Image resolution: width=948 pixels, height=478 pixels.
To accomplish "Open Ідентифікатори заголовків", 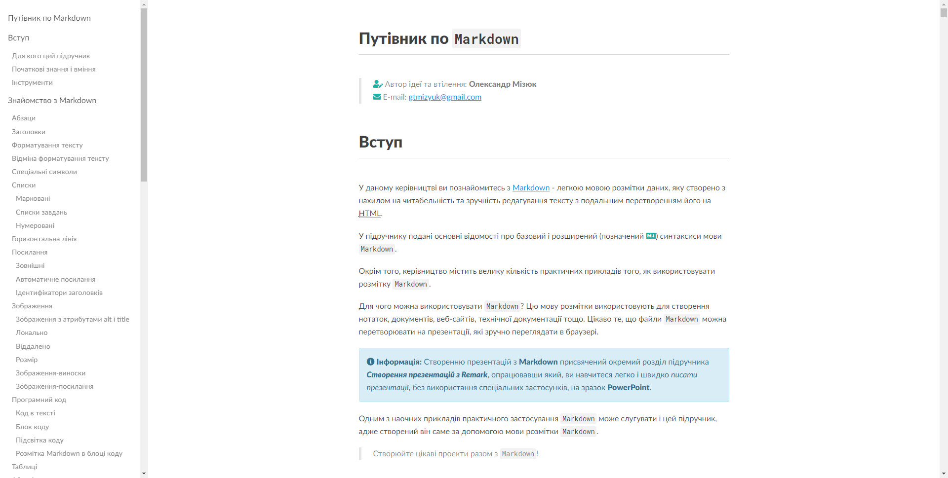I will [x=59, y=293].
